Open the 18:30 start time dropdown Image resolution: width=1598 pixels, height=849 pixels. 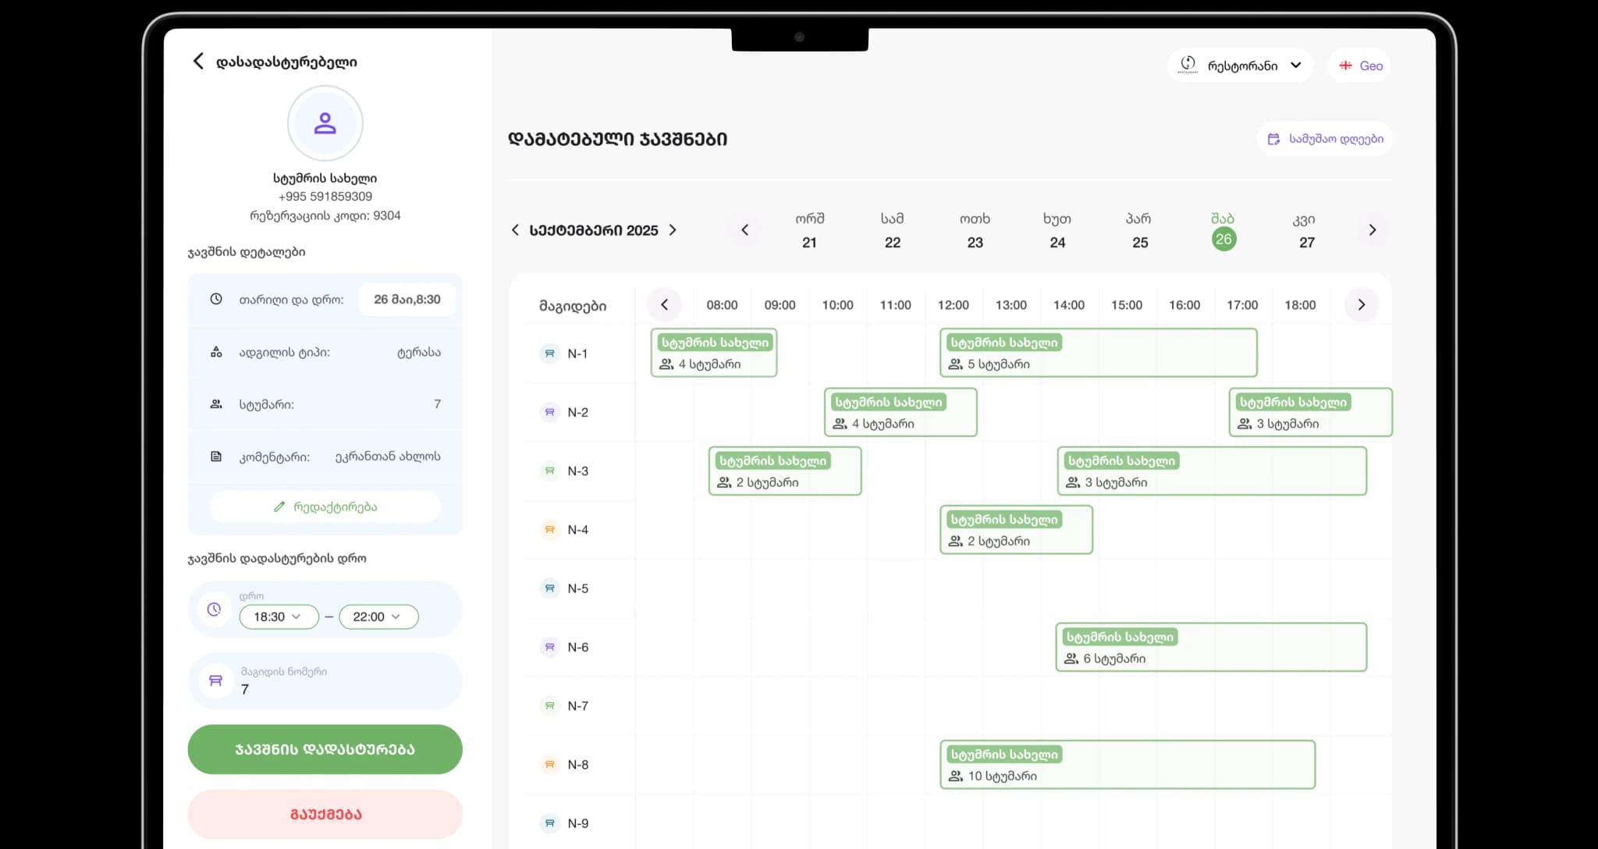coord(278,616)
